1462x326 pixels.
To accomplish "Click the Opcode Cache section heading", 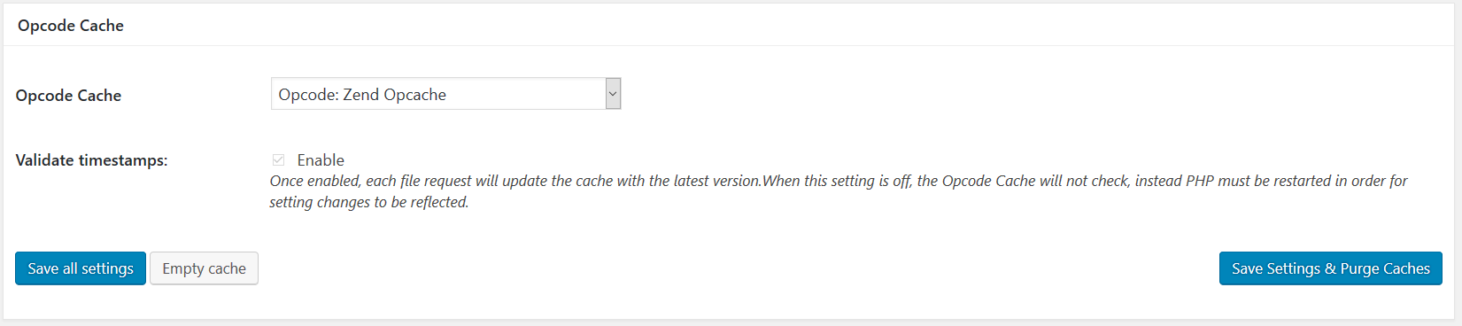I will (x=71, y=26).
